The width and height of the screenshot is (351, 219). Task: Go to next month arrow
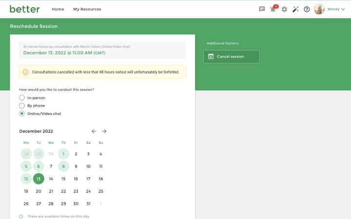pos(104,131)
